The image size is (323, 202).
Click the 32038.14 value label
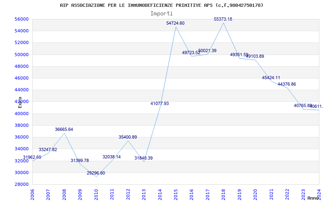click(x=112, y=157)
